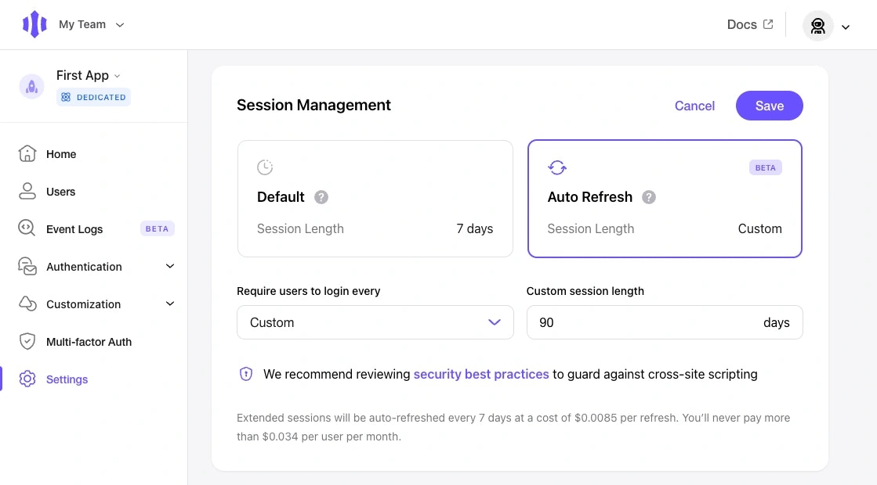Open the Require users to login dropdown
The width and height of the screenshot is (877, 485).
point(375,322)
